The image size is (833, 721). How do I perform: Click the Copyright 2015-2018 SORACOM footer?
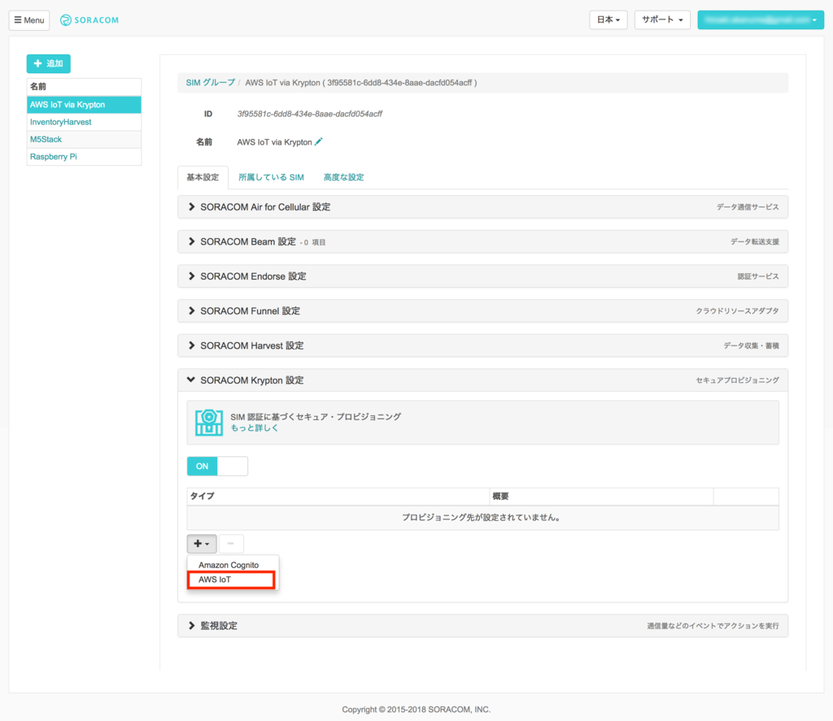click(x=416, y=710)
